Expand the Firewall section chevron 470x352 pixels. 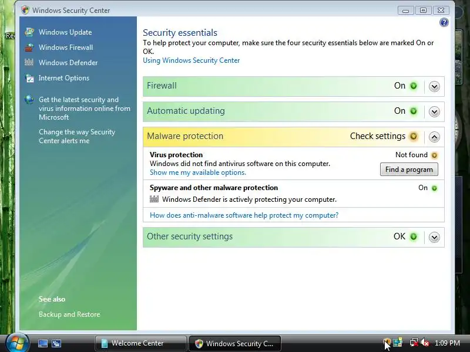point(434,86)
